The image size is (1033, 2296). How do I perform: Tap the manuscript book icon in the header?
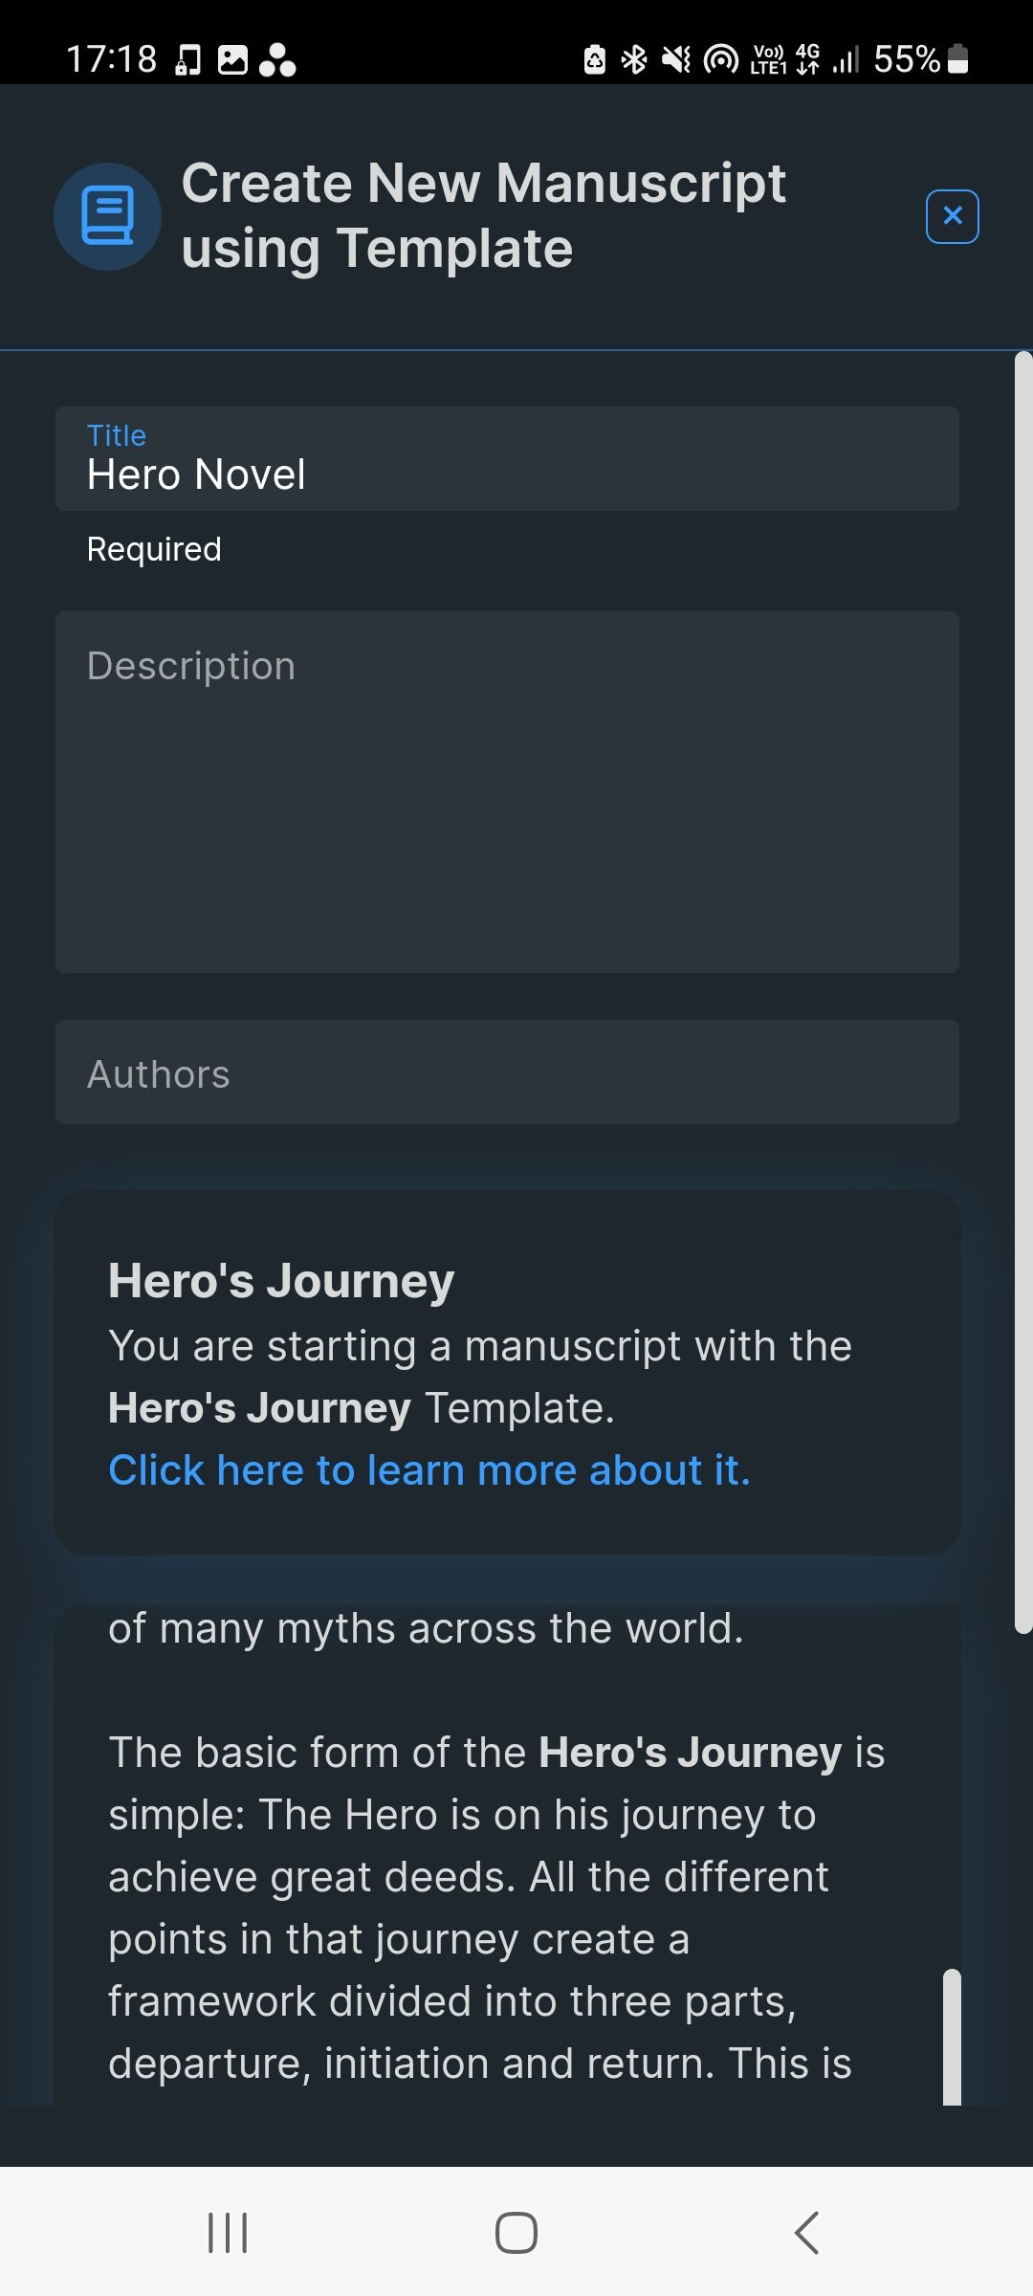click(x=106, y=216)
